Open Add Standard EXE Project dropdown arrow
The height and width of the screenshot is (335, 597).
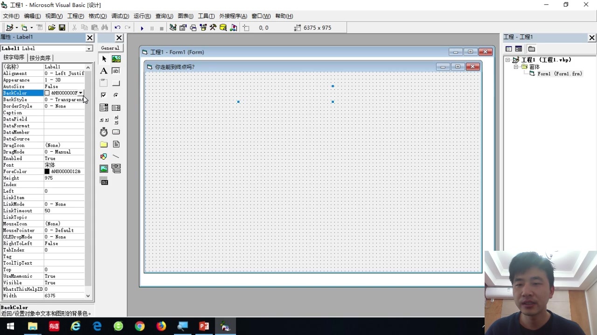point(16,28)
